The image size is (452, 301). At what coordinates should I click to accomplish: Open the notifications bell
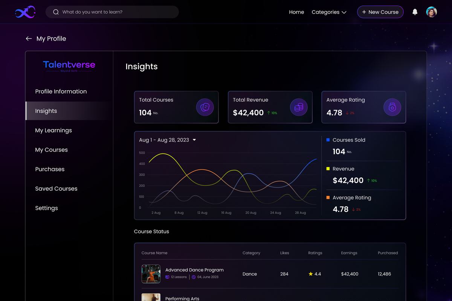tap(415, 12)
